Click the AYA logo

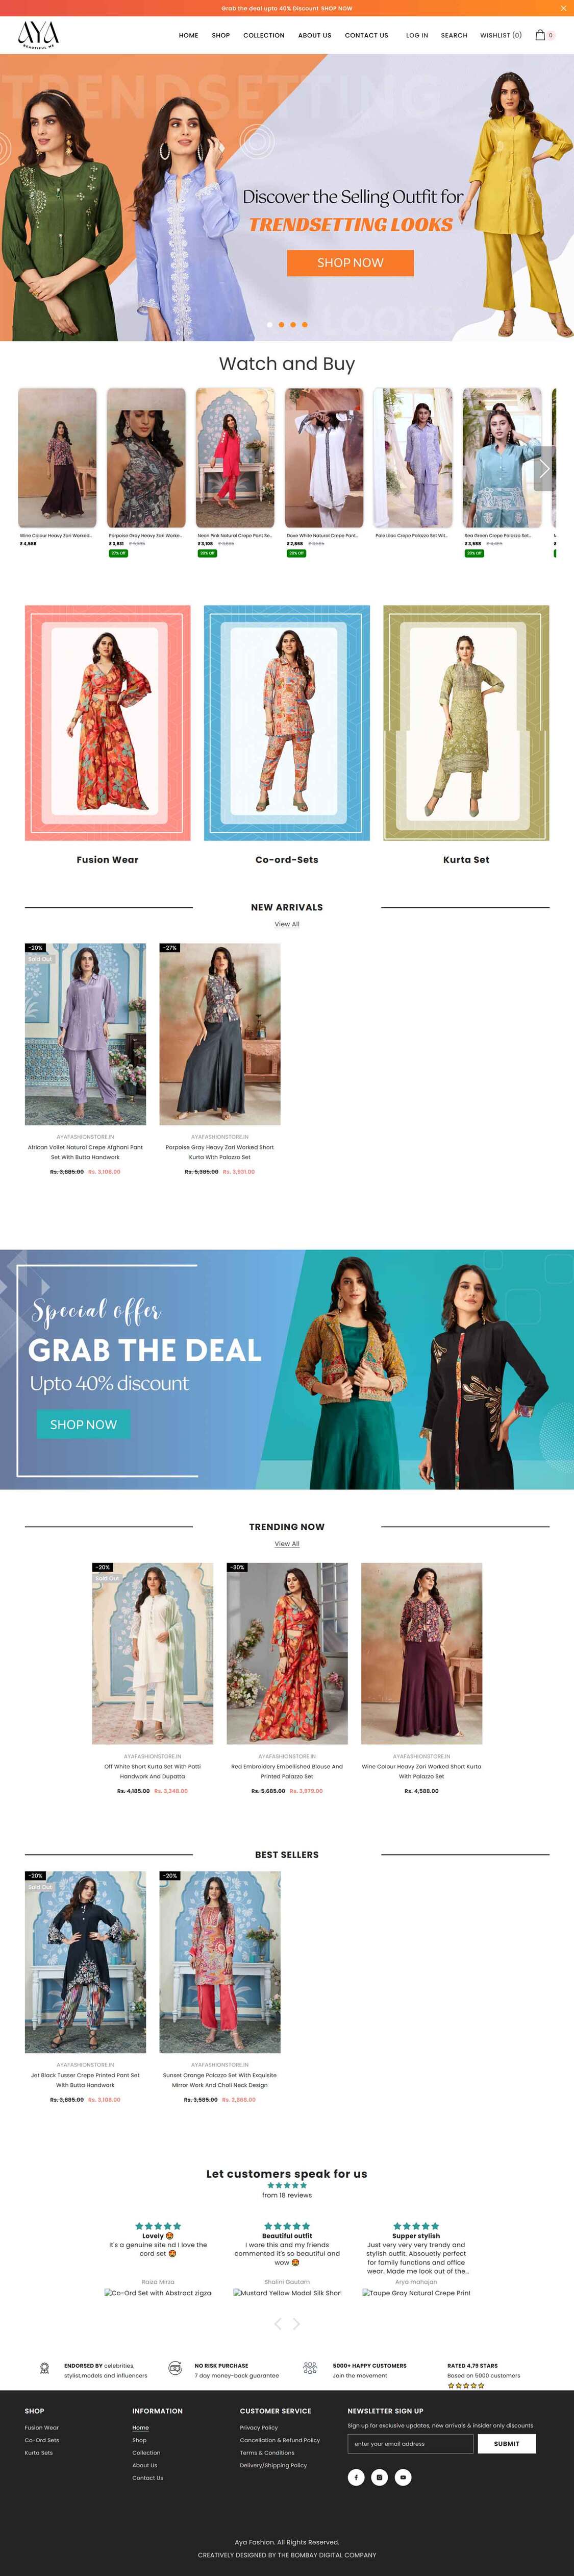pyautogui.click(x=38, y=35)
